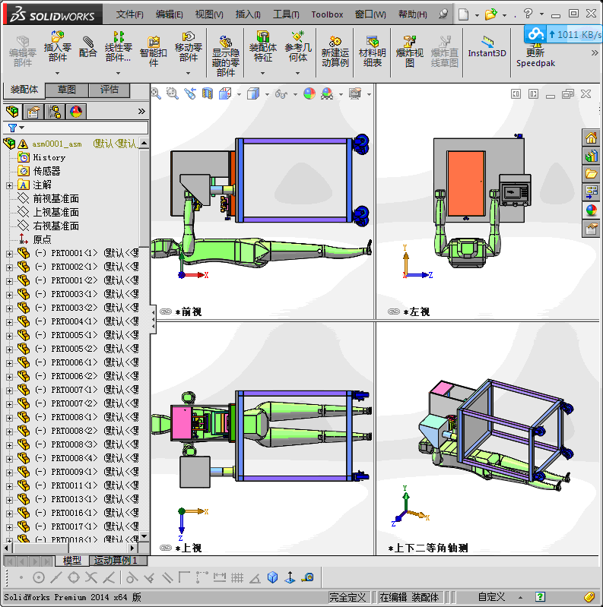603x607 pixels.
Task: Open SolidWorks Resources home task pane
Action: (591, 138)
